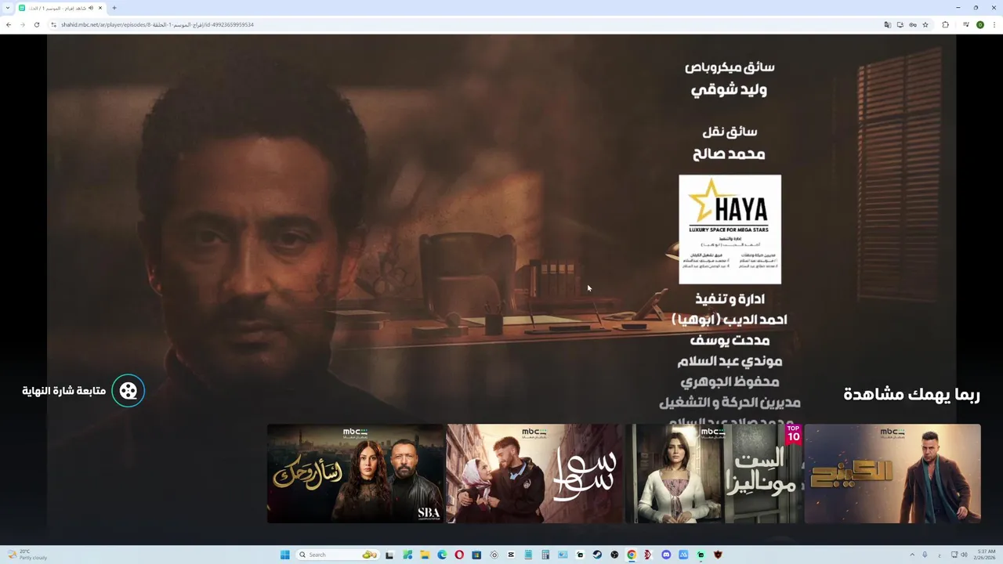Click the browser forward arrow
The image size is (1003, 564).
click(x=23, y=24)
